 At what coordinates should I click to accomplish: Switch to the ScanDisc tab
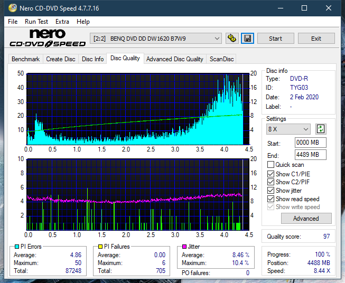click(x=221, y=59)
